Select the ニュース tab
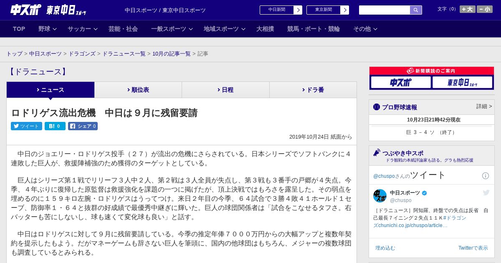 pyautogui.click(x=51, y=90)
